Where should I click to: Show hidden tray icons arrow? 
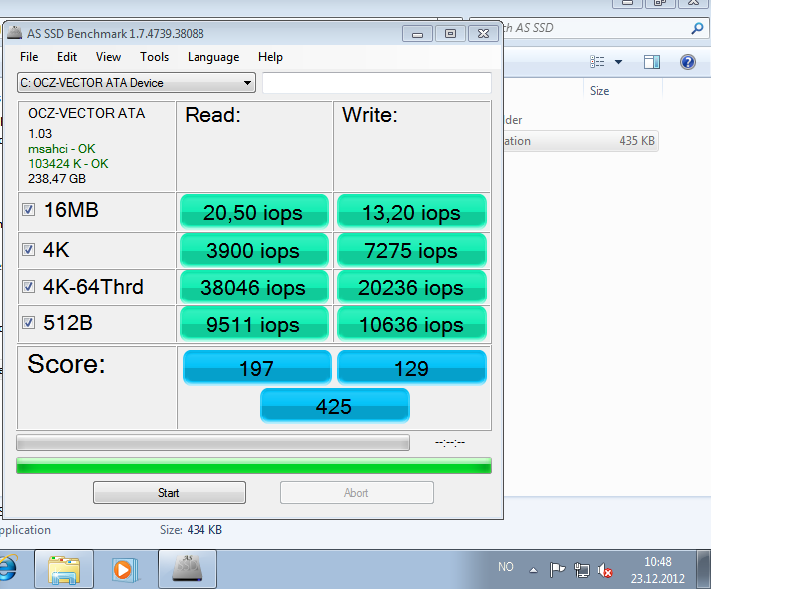(533, 570)
